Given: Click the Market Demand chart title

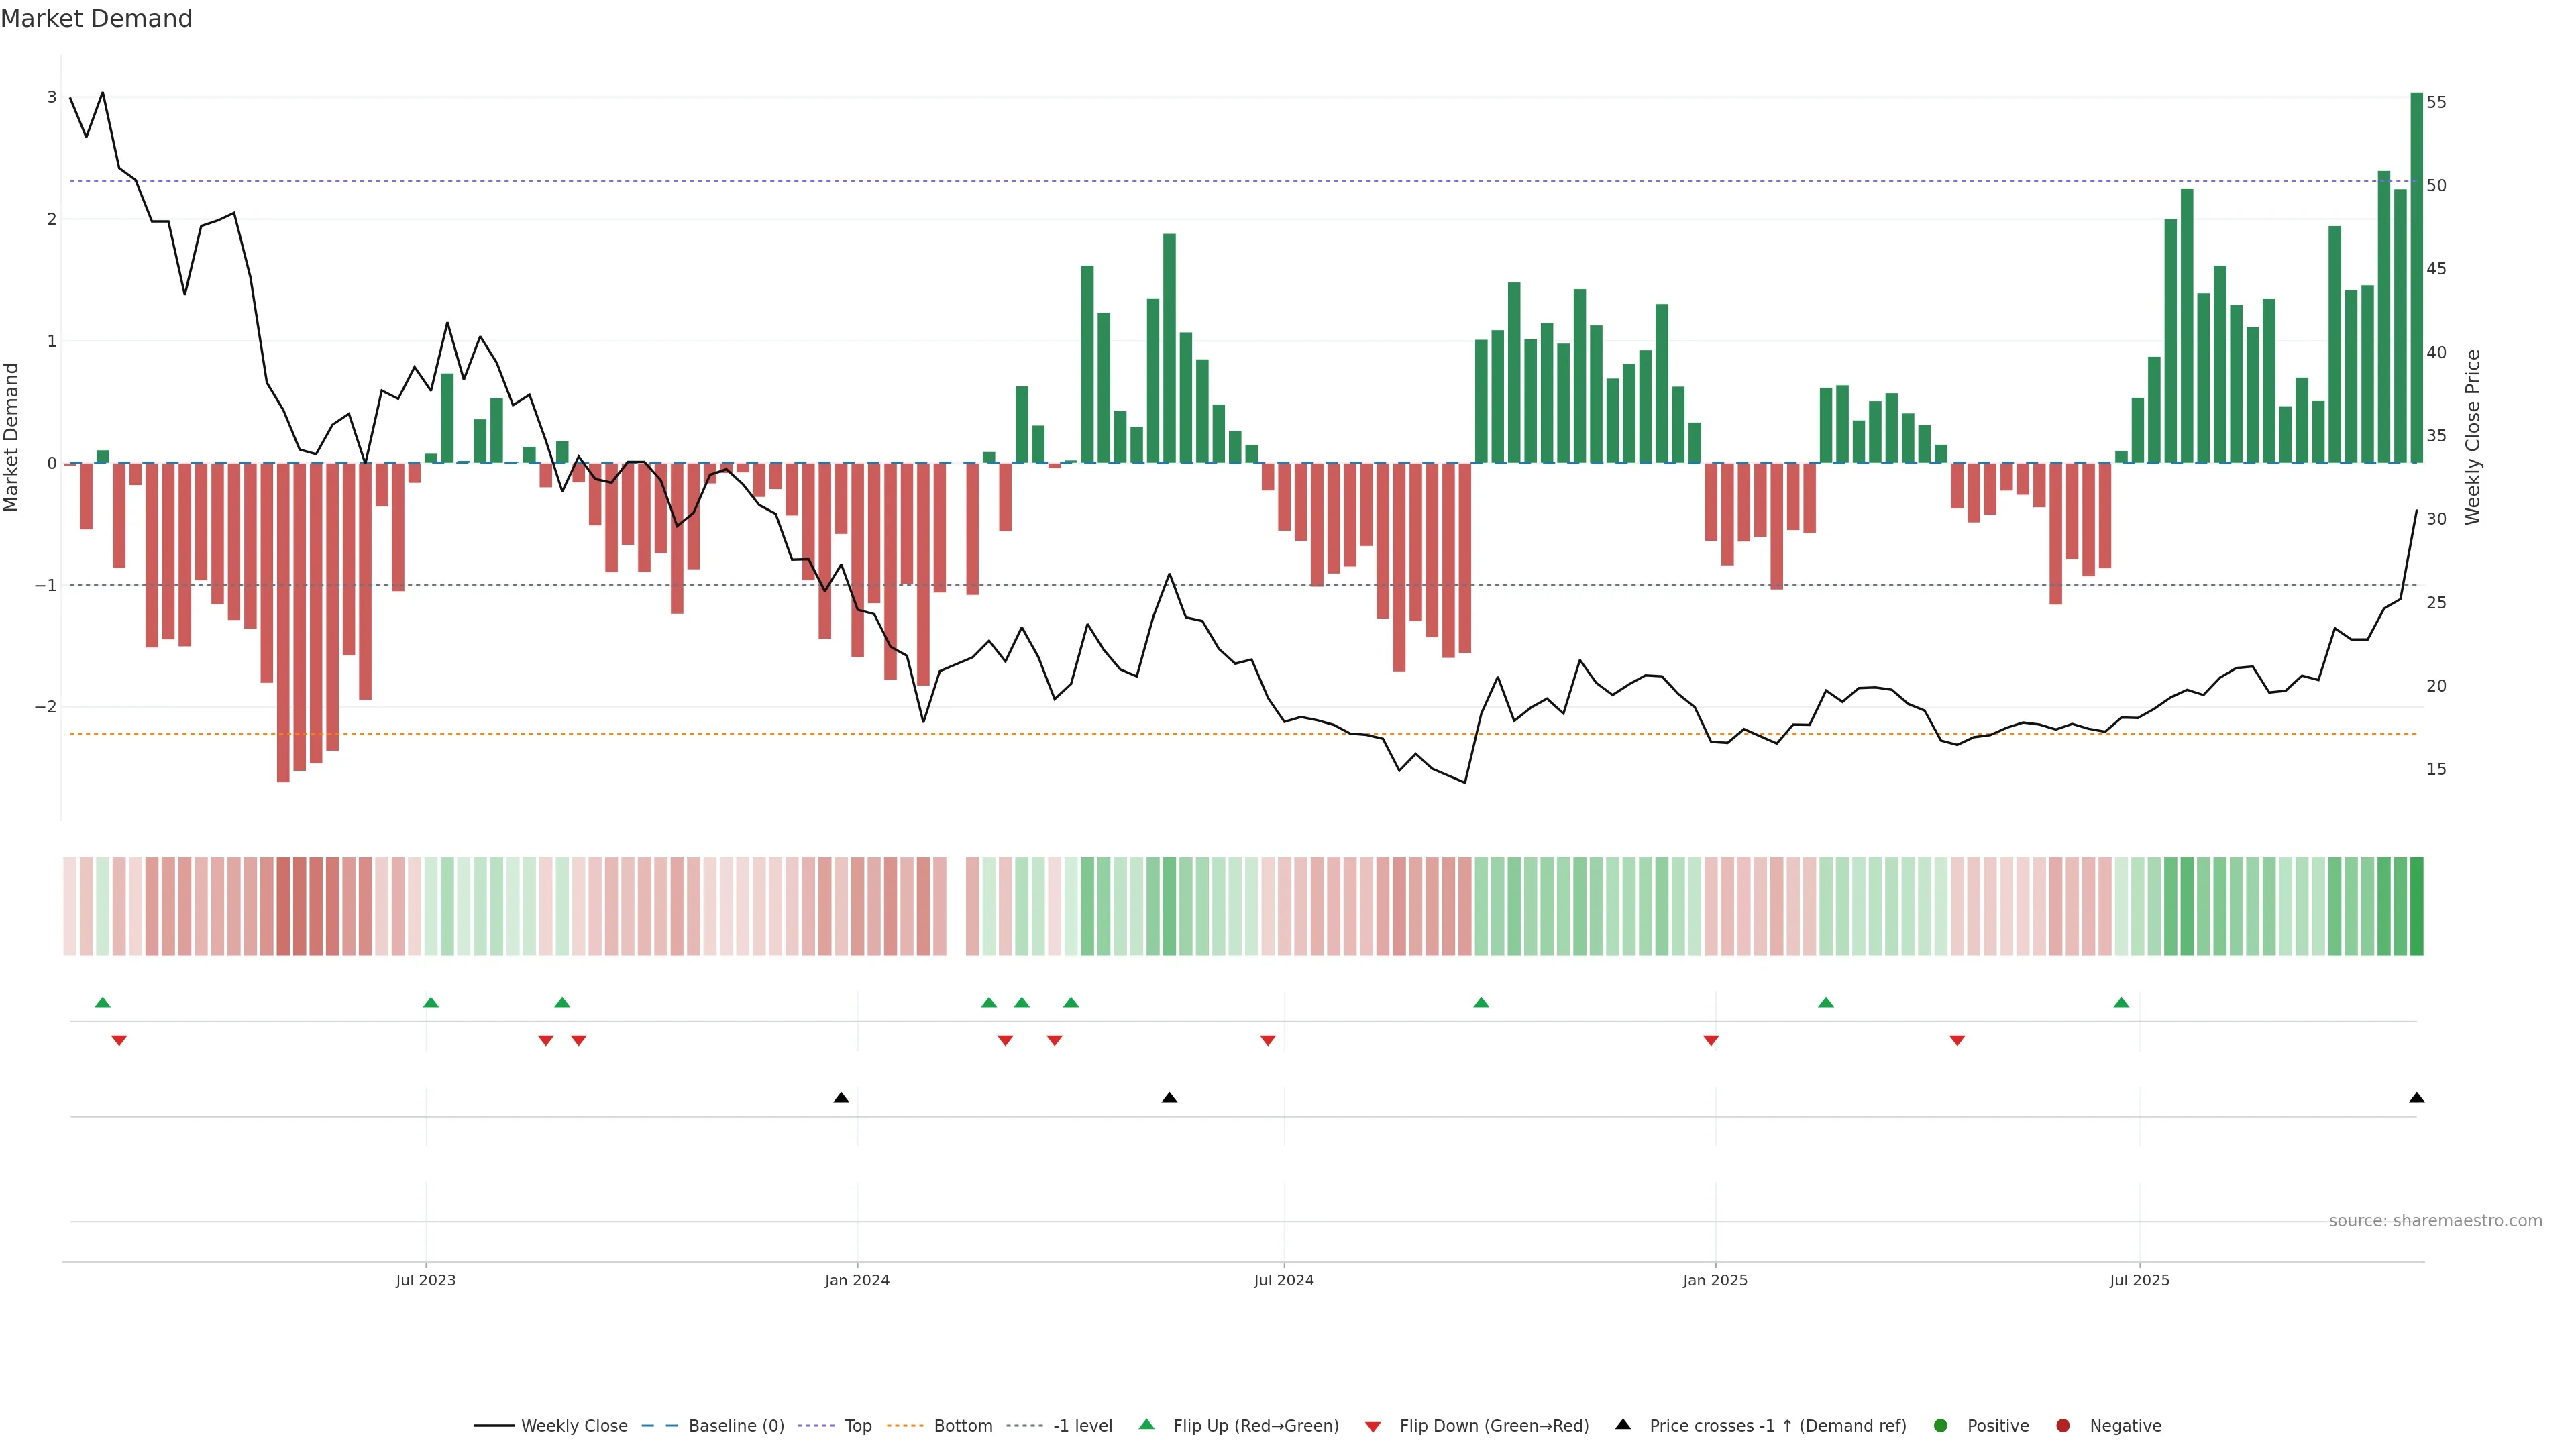Looking at the screenshot, I should pos(96,19).
